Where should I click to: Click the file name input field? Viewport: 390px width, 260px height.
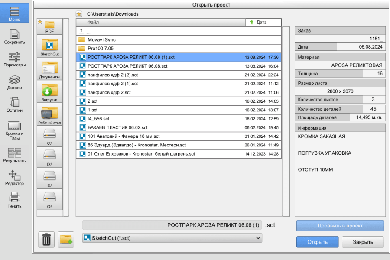click(x=172, y=225)
